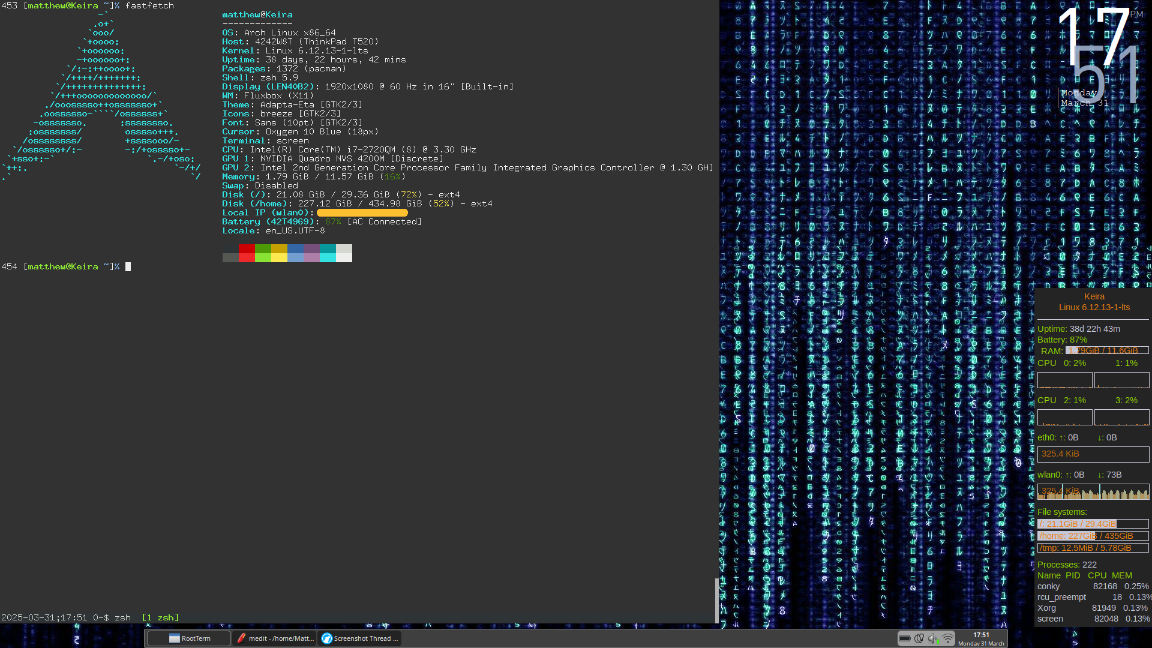Click the conky 'Uptime: 38d 22h 43m' entry
Screen dimensions: 1152x648
click(x=1079, y=329)
